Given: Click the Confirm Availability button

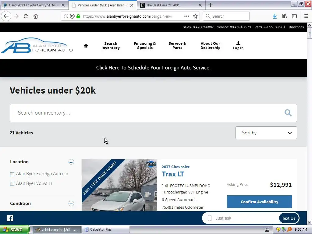Looking at the screenshot, I should click(x=259, y=202).
